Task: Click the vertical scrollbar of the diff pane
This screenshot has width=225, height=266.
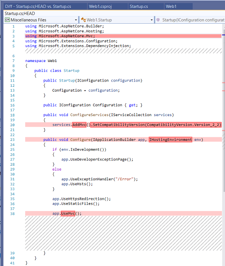Action: tap(223, 110)
